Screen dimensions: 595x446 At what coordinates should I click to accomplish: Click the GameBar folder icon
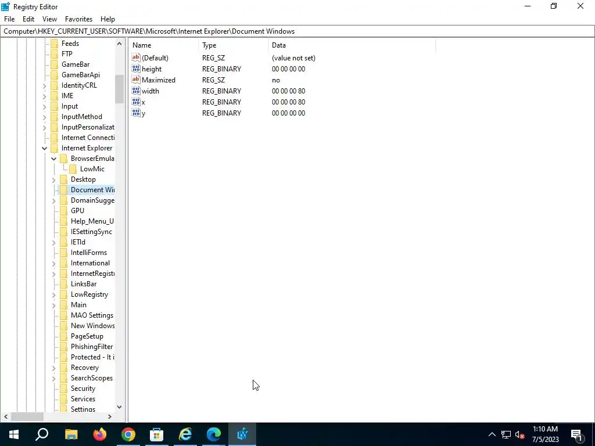tap(54, 64)
